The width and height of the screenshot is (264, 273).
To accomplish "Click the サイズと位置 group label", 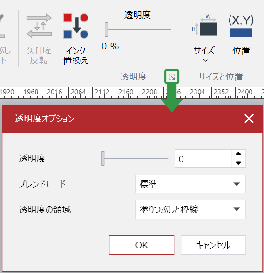I will [221, 77].
